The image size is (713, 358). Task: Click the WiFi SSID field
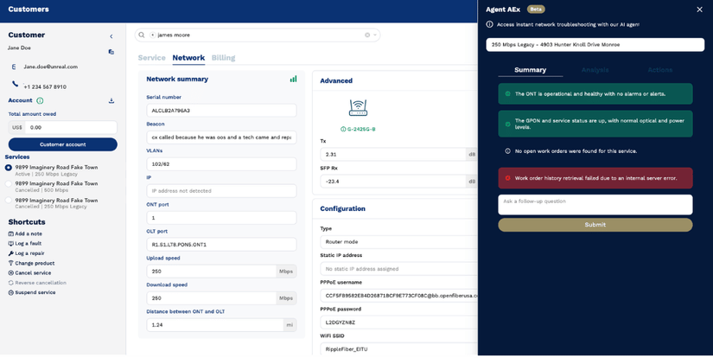(x=398, y=349)
